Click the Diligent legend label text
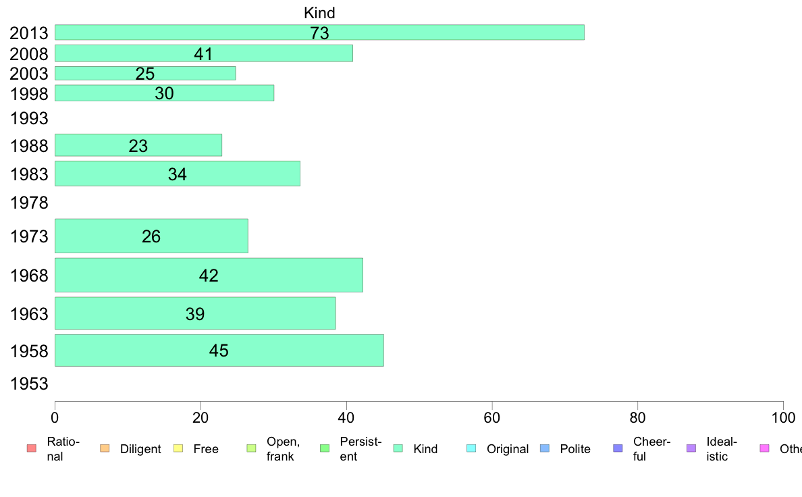802x497 pixels. pos(140,449)
